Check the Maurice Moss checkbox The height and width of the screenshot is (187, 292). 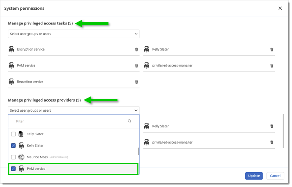tap(13, 157)
